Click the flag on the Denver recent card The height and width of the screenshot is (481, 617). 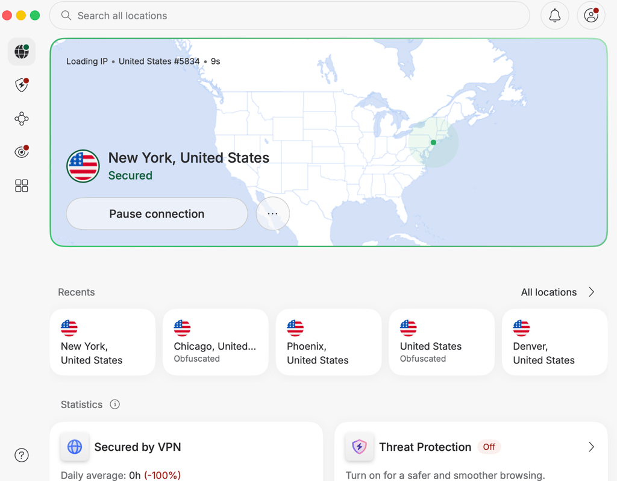click(521, 328)
